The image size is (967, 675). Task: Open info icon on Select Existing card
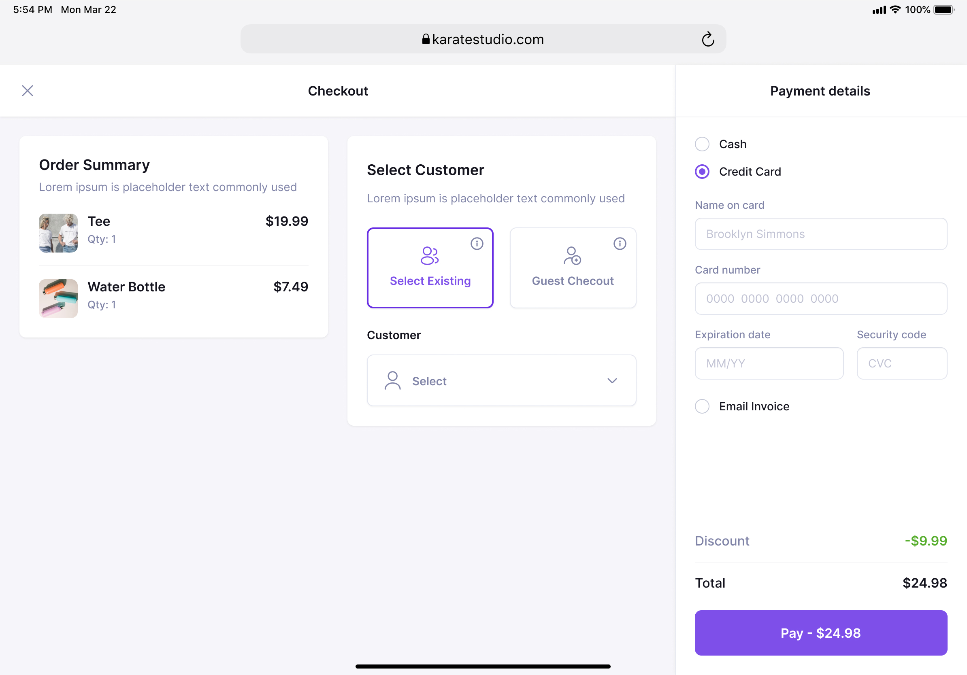(477, 243)
